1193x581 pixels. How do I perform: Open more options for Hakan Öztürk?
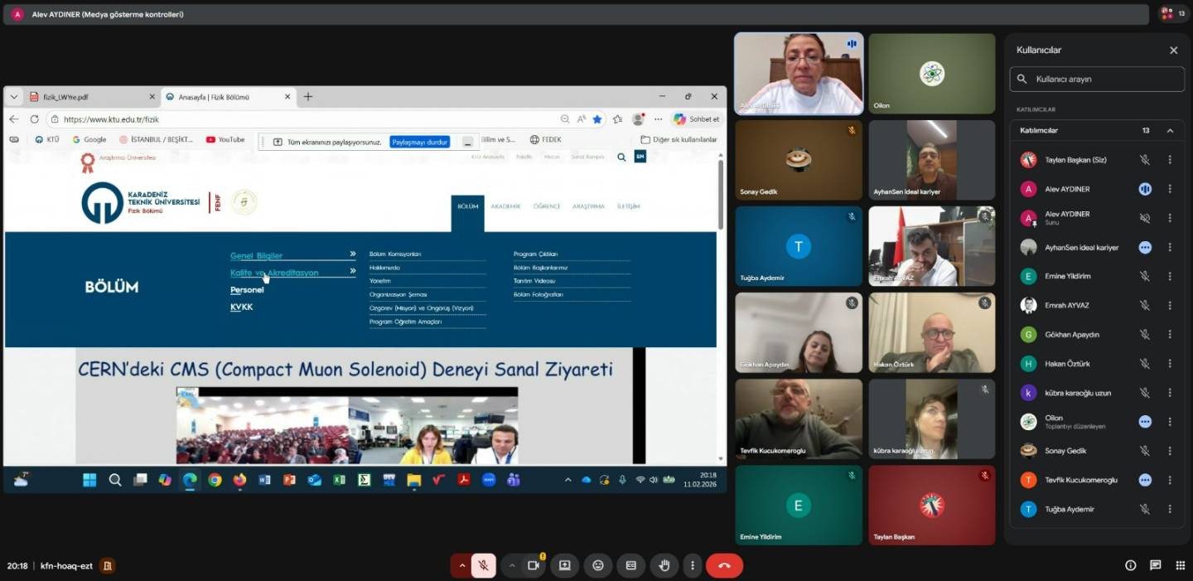click(x=1170, y=364)
